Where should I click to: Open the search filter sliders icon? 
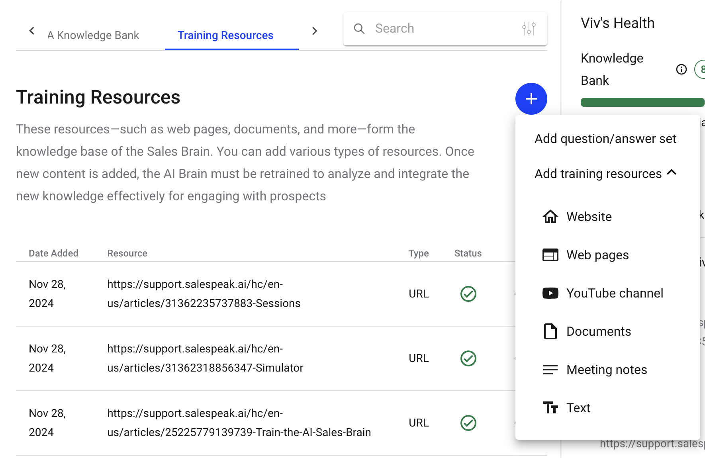529,29
